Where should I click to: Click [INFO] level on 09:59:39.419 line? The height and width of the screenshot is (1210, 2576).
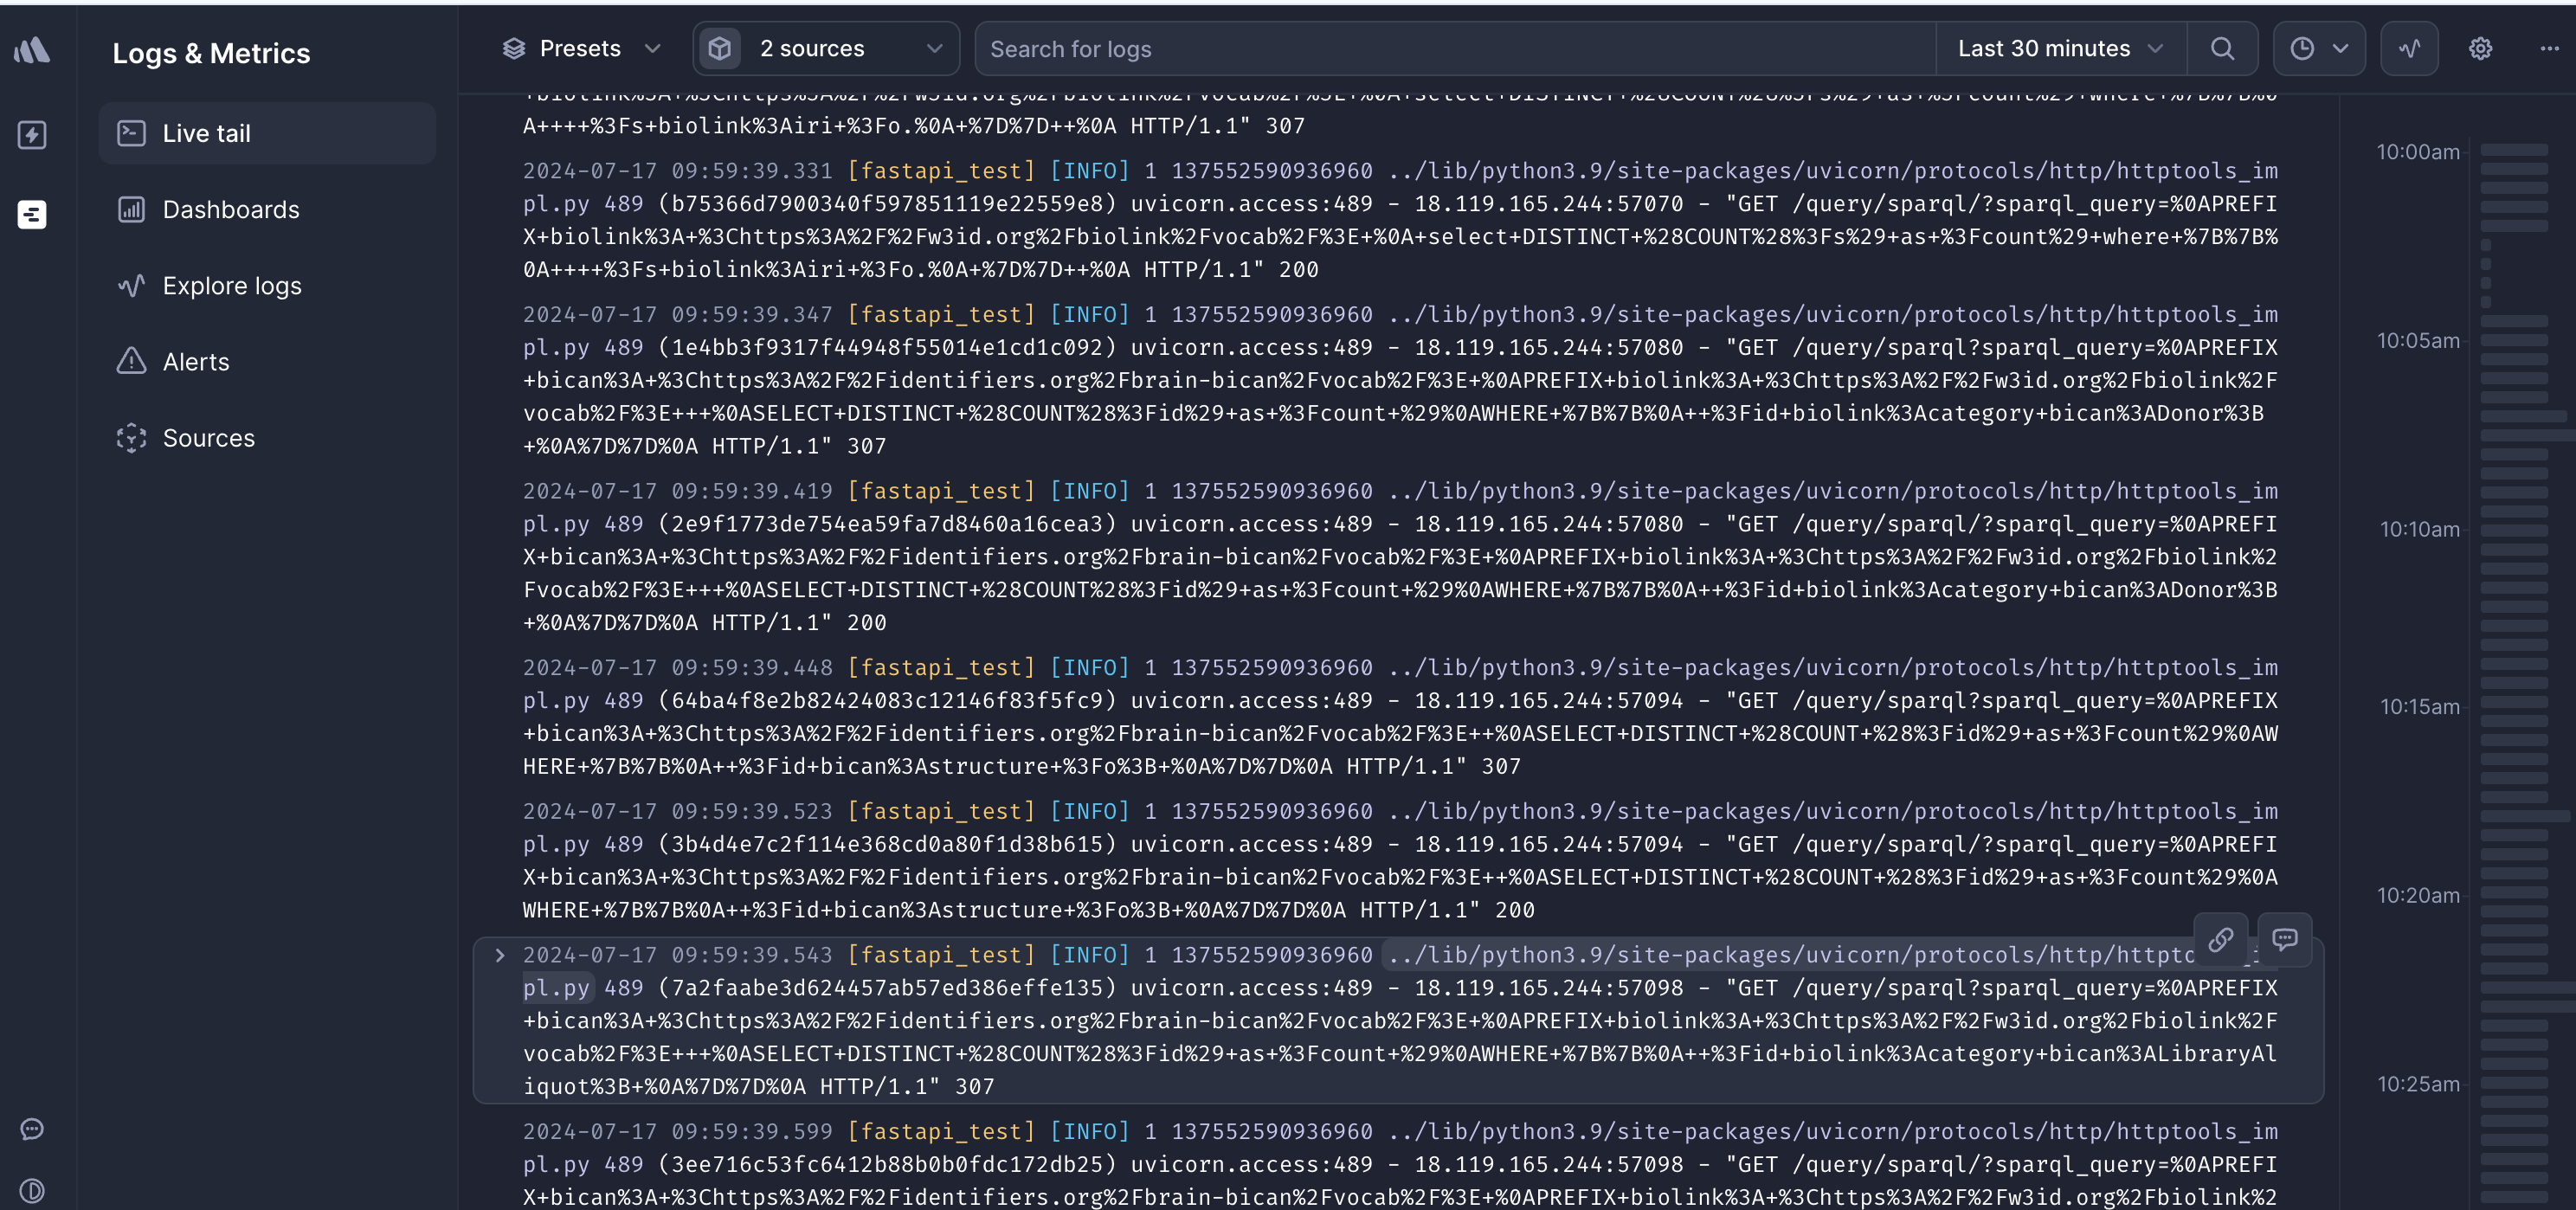pos(1090,492)
